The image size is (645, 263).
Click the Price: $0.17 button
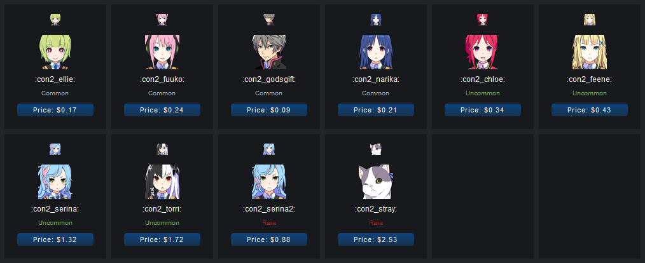[55, 110]
